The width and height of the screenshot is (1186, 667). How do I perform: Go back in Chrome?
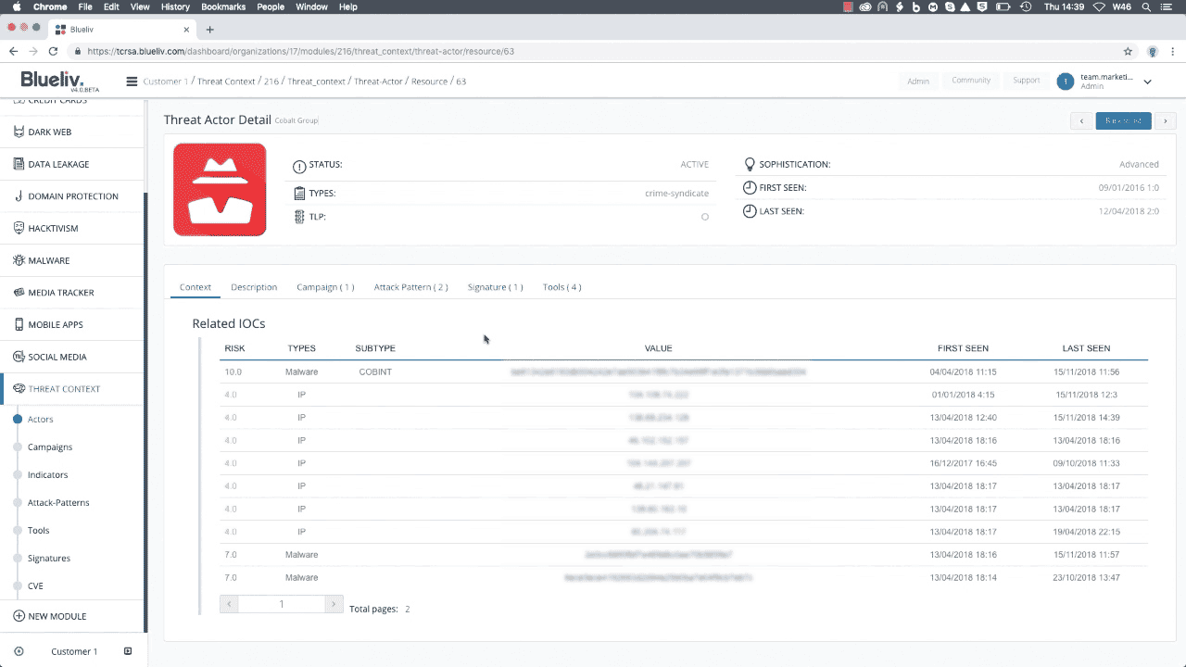pos(13,51)
